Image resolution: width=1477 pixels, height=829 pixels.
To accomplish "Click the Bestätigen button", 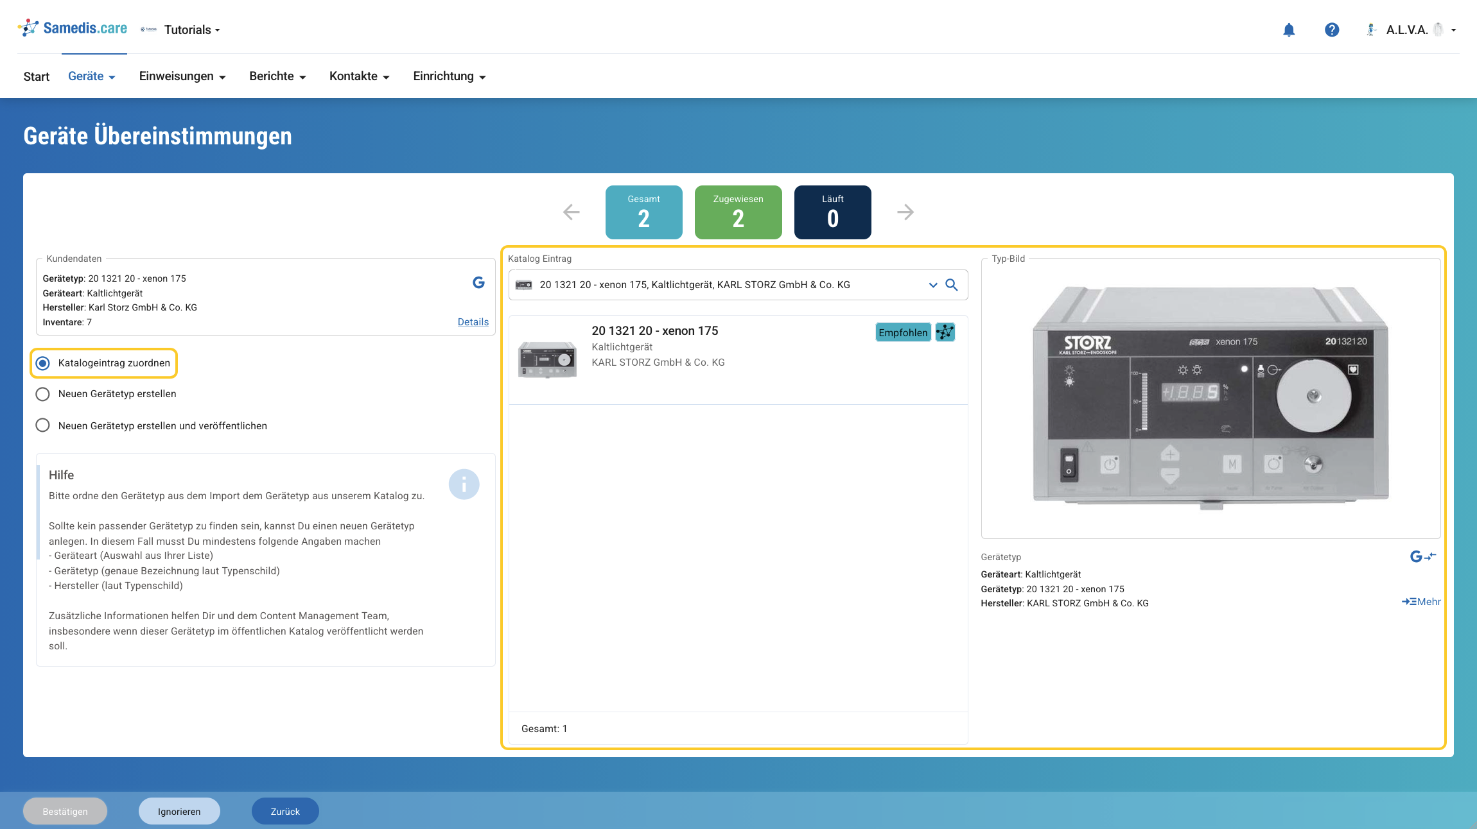I will pyautogui.click(x=66, y=811).
